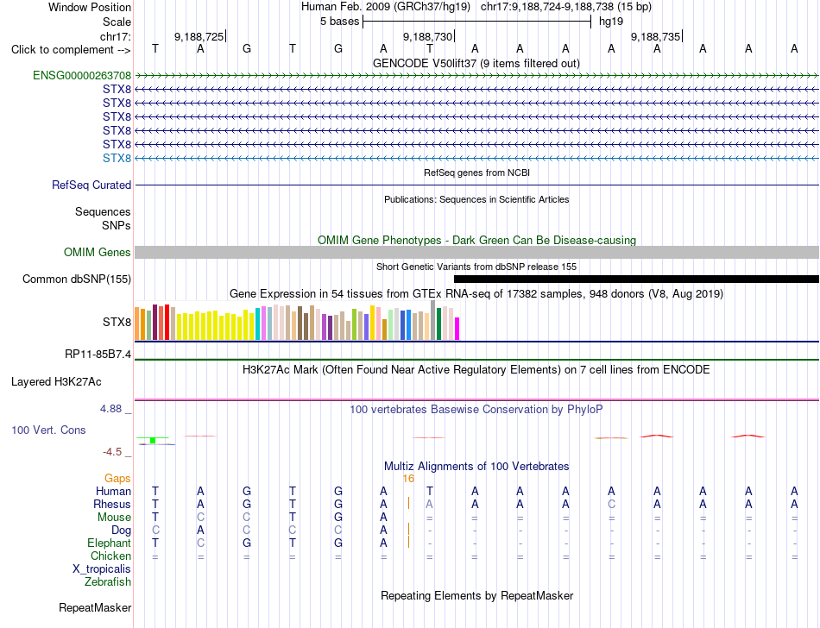The image size is (820, 628).
Task: Select the light-blue STX8 transcript label
Action: [x=117, y=158]
